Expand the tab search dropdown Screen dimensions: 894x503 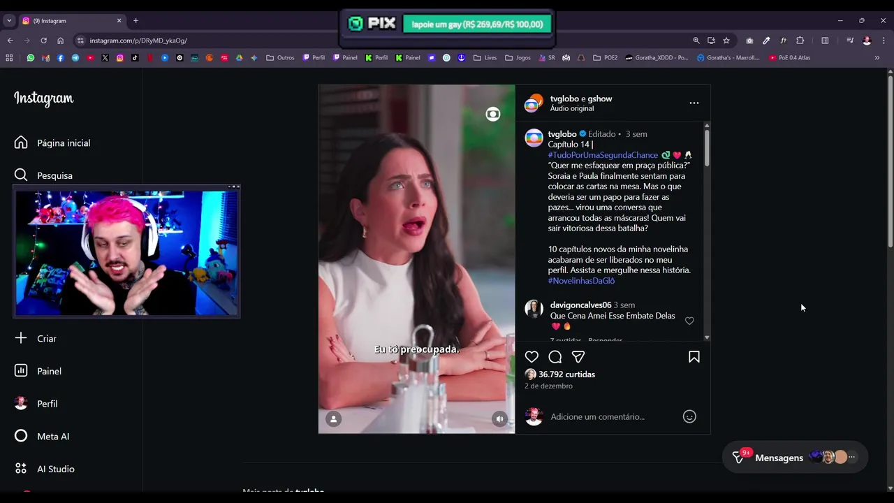(x=9, y=21)
